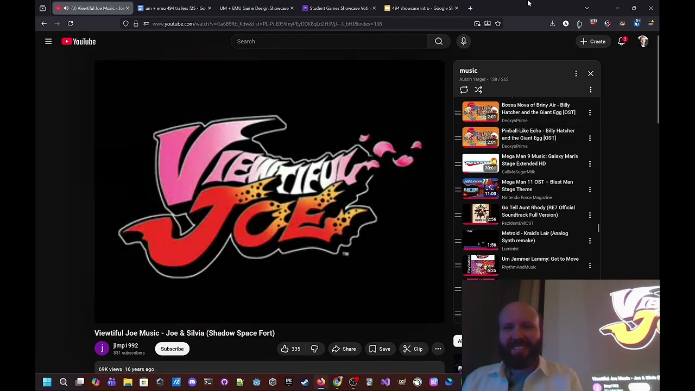Play Bossa Nova of Briny Air thumbnail
Screen dimensions: 695x391
coord(481,112)
